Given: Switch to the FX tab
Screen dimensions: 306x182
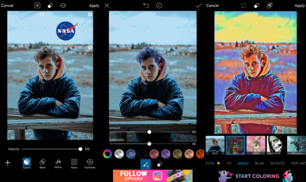Looking at the screenshot, I should point(229,163).
